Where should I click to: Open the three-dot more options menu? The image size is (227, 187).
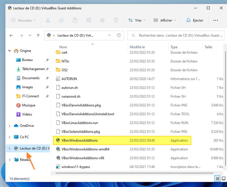tap(216, 20)
